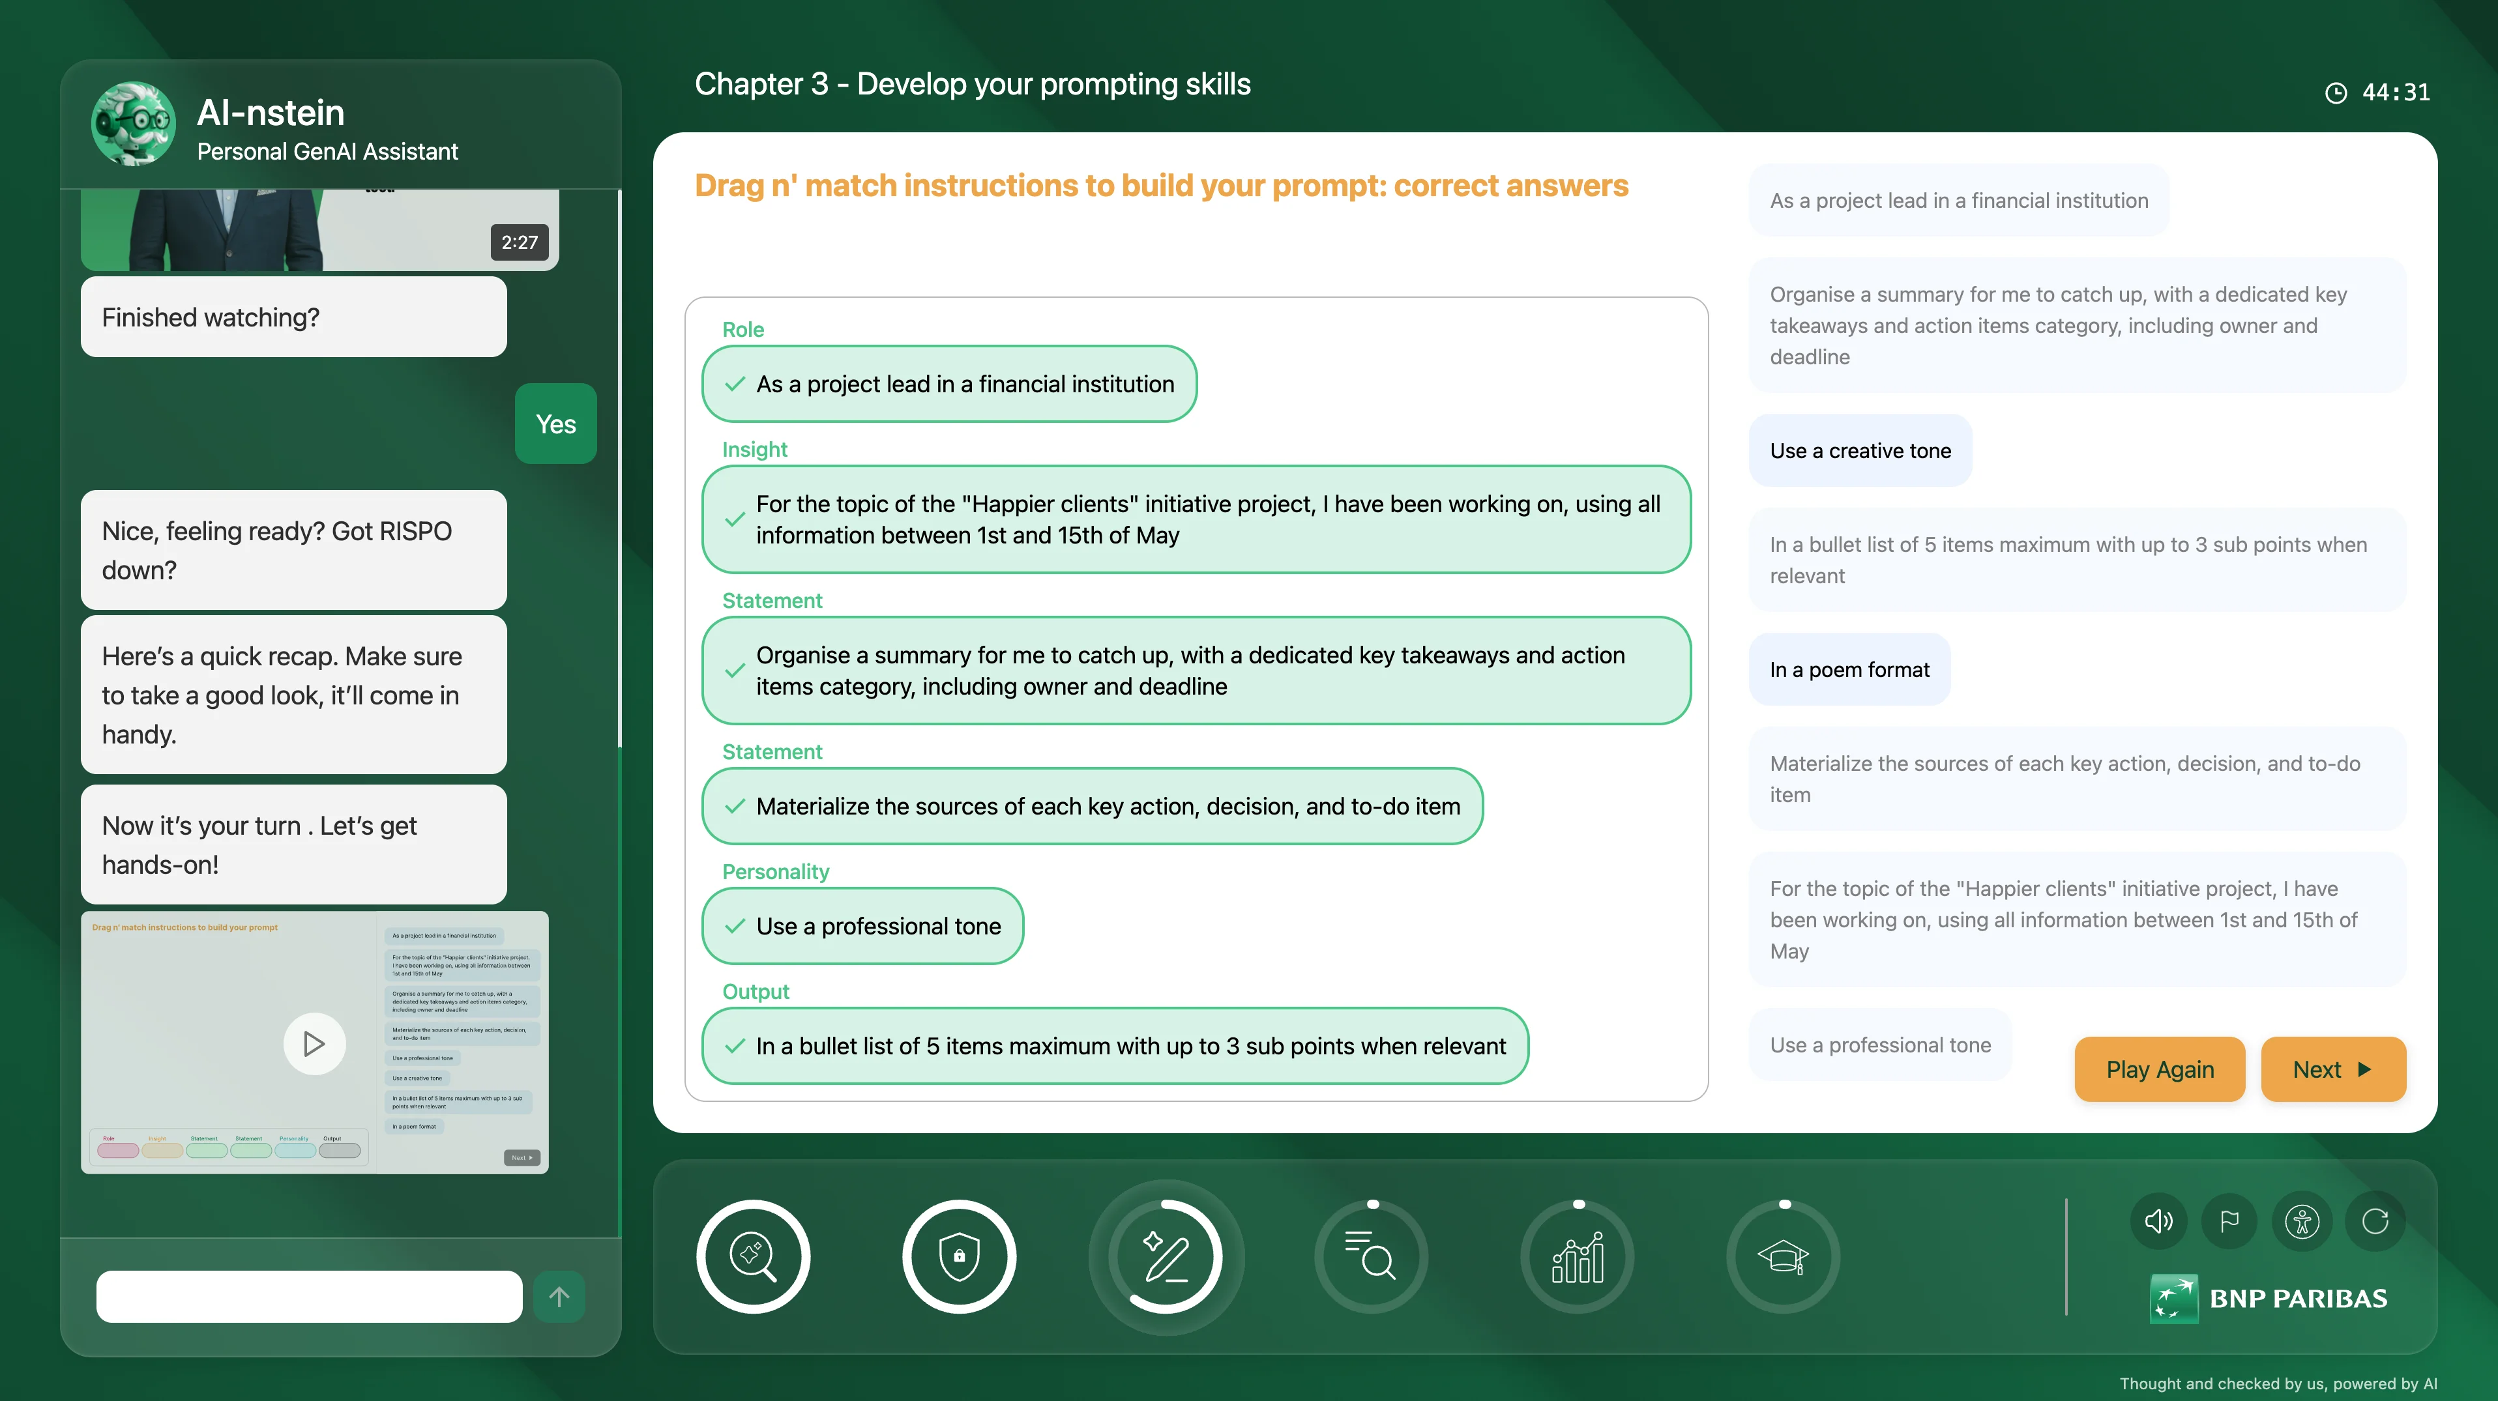The width and height of the screenshot is (2498, 1401).
Task: Click the flag language icon
Action: point(2229,1220)
